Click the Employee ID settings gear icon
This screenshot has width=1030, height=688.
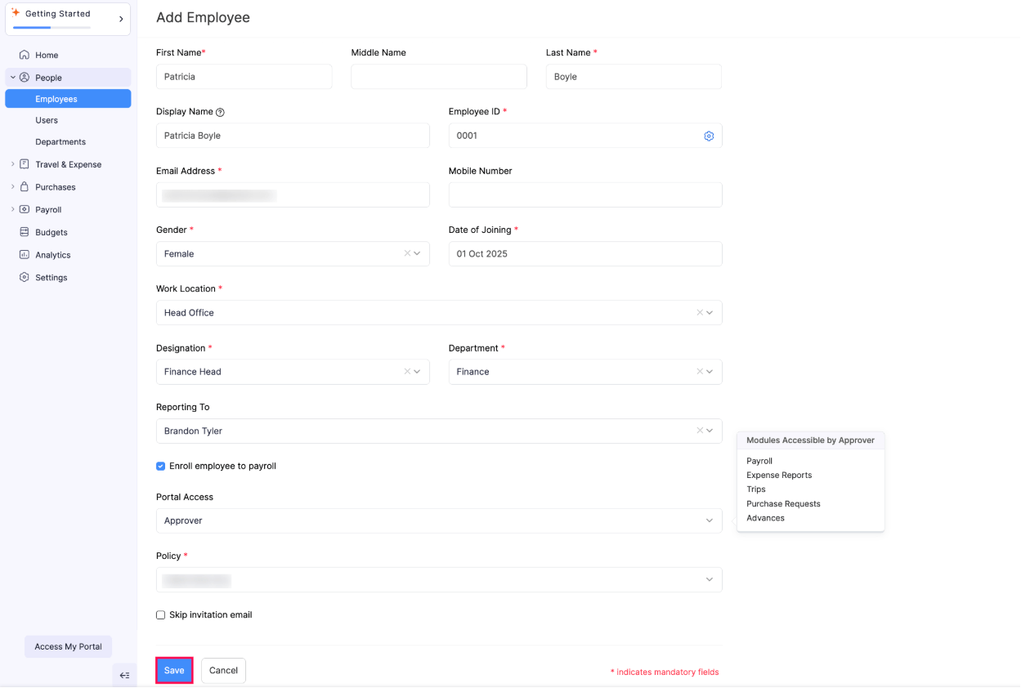pyautogui.click(x=709, y=136)
